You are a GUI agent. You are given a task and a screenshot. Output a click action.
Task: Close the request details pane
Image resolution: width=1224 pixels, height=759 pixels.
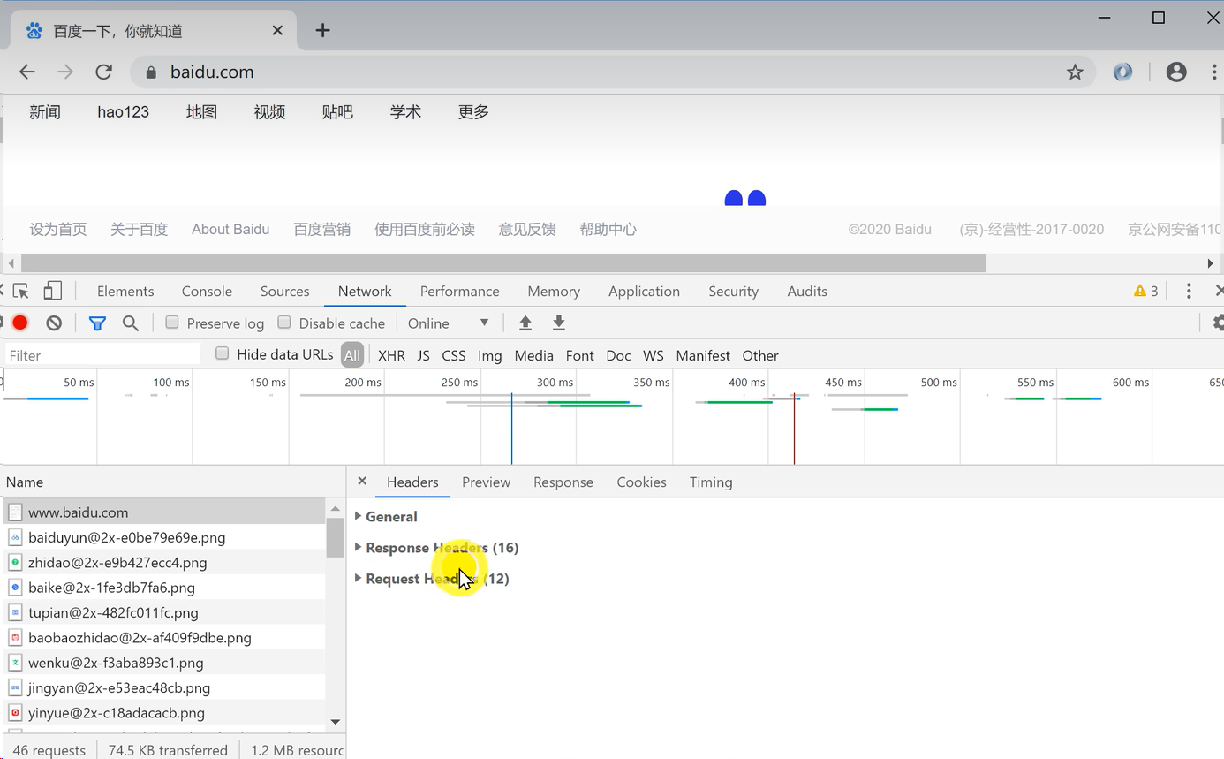tap(362, 482)
